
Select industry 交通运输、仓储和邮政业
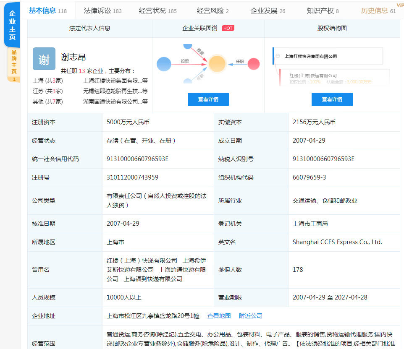[325, 201]
